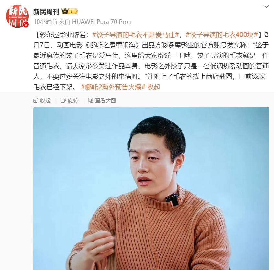The image size is (274, 270).
Task: Click the gold crown membership badge
Action: click(65, 11)
